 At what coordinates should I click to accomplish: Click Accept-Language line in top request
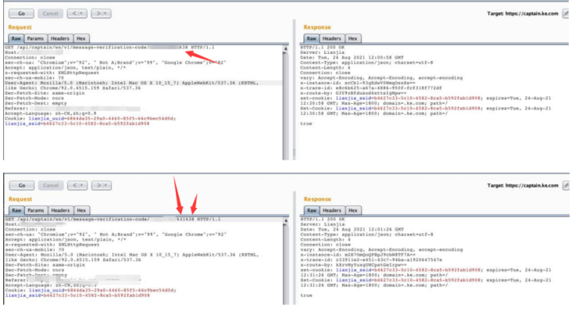[51, 113]
